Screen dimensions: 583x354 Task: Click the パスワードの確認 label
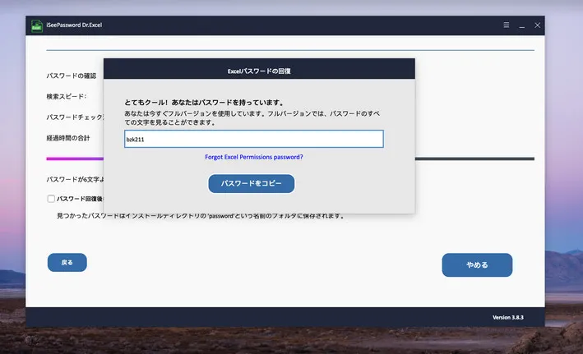click(72, 76)
